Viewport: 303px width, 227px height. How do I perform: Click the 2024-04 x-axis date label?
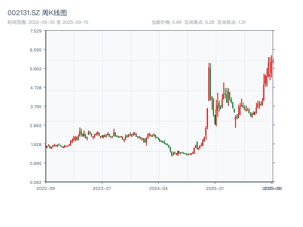159,188
